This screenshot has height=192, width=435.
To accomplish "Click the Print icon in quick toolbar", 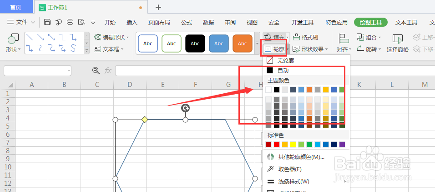I will 70,22.
